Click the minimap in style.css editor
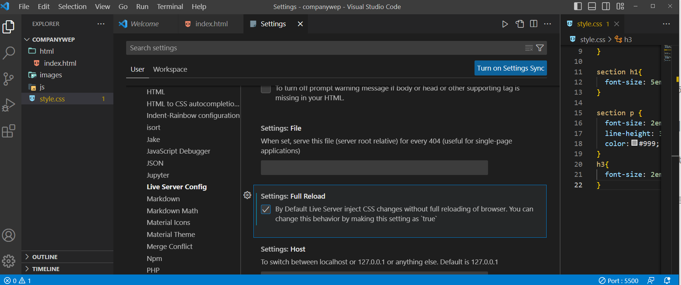The image size is (681, 285). pos(667,53)
